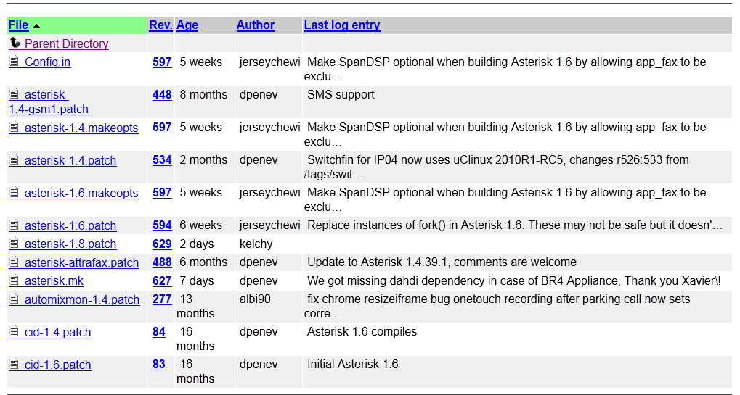Image resolution: width=740 pixels, height=395 pixels.
Task: Click the file icon beside automixmon-1.4.patch
Action: (x=14, y=299)
